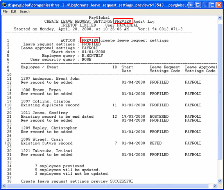Click 'Create leave request settings preview SUCCESSFUL' line
This screenshot has height=190, width=224.
(x=77, y=181)
